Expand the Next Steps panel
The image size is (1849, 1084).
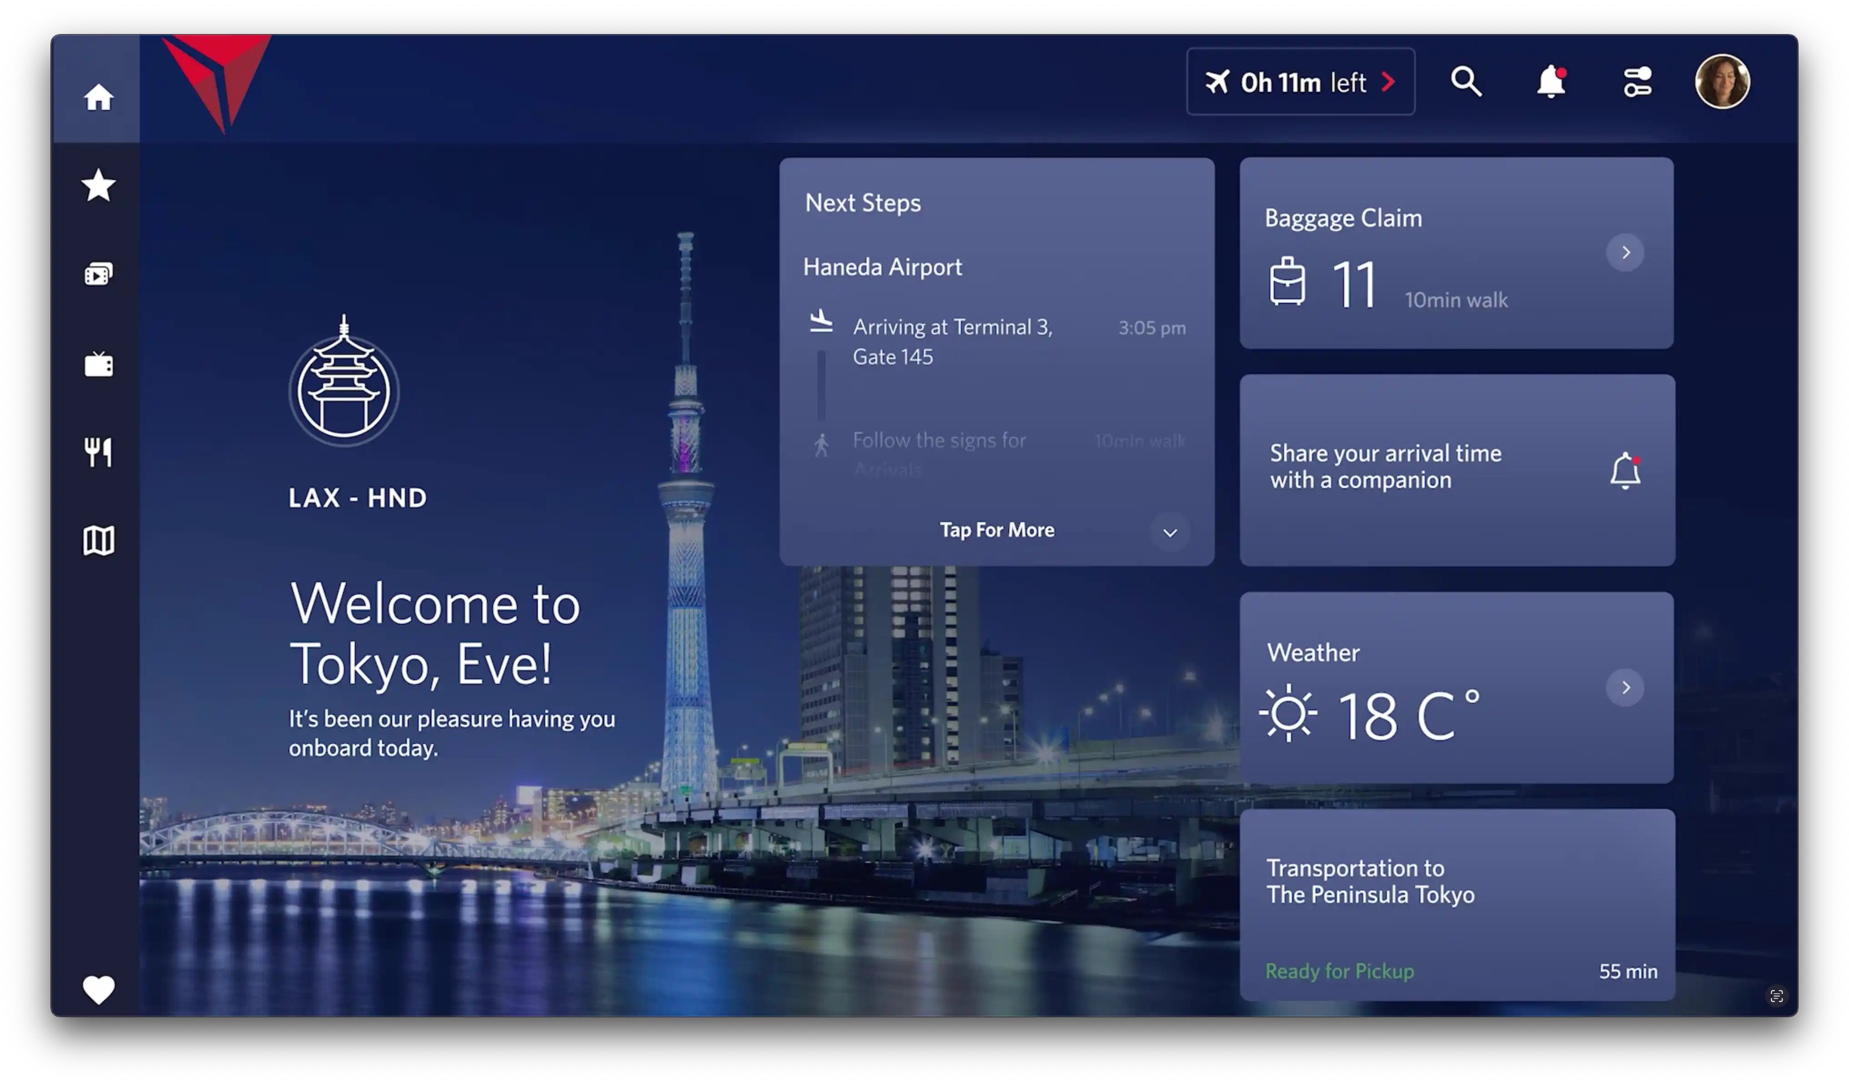pyautogui.click(x=995, y=530)
